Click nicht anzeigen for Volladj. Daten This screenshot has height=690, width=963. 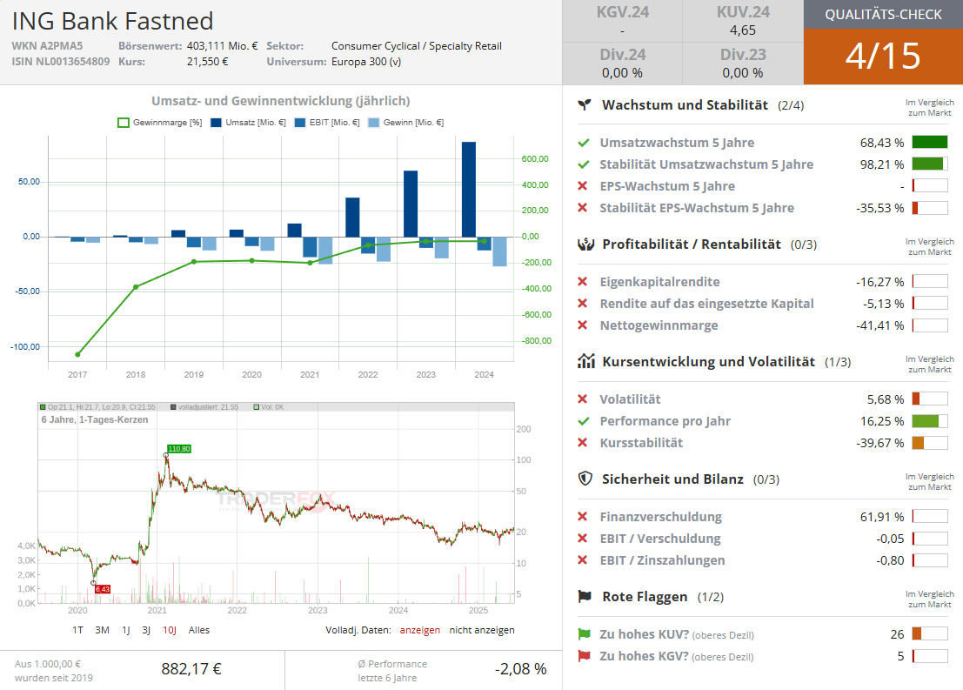[482, 630]
